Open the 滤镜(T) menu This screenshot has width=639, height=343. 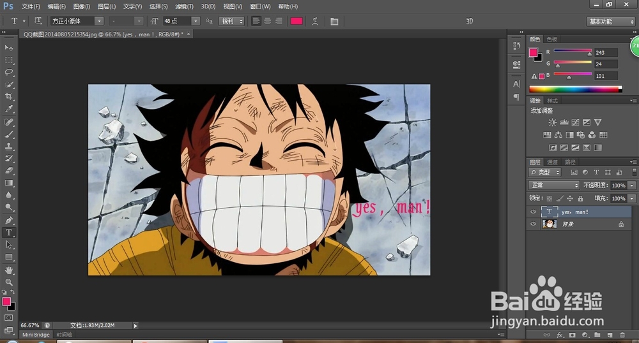[184, 6]
